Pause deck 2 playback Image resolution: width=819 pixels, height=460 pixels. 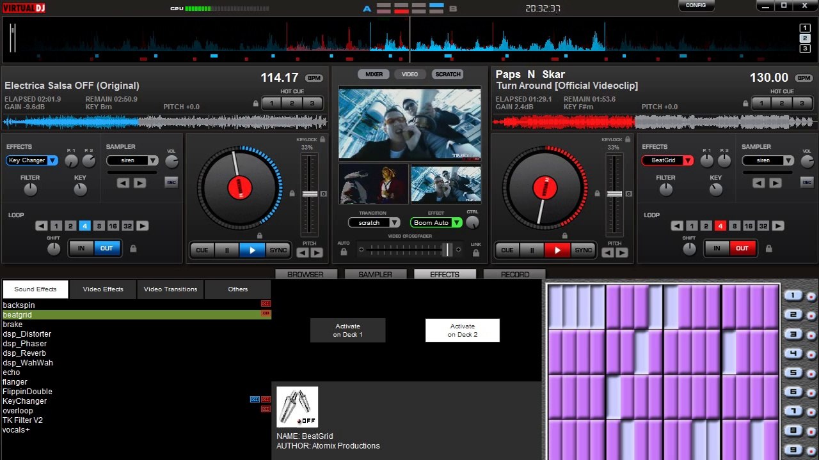(532, 250)
